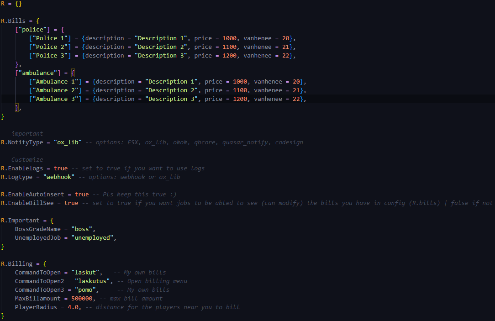
Task: Click the R.EnableAutoinsert variable
Action: tap(32, 195)
